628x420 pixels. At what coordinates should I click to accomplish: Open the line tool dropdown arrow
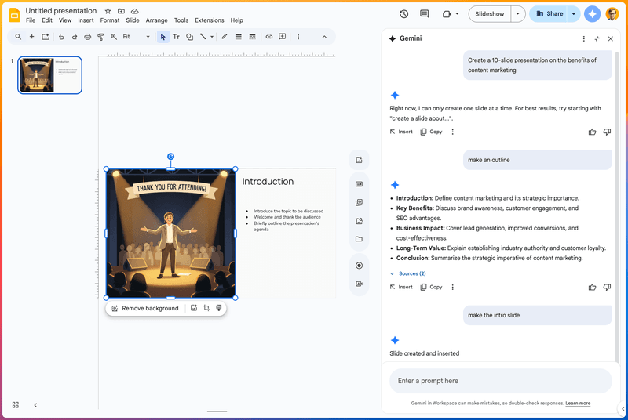click(212, 37)
